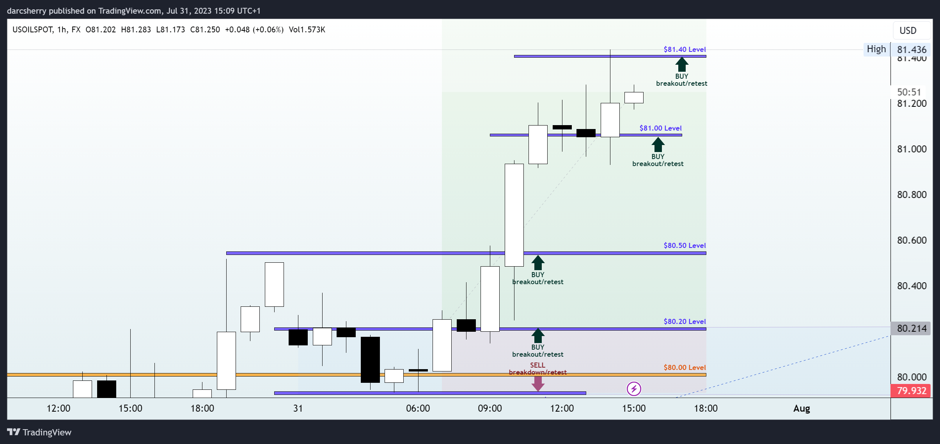Click the $80.50 Level label
Viewport: 940px width, 444px height.
tap(685, 246)
